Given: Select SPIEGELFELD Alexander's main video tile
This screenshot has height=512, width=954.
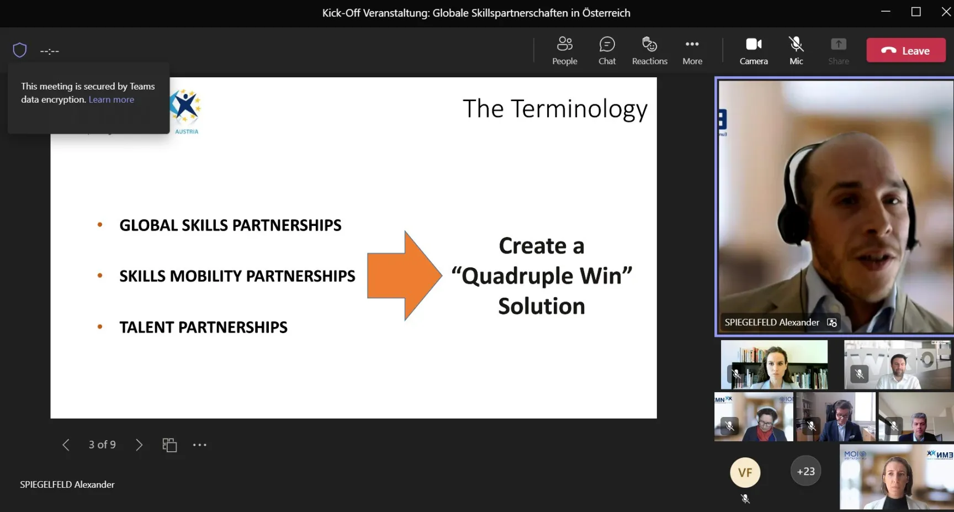Looking at the screenshot, I should coord(835,204).
